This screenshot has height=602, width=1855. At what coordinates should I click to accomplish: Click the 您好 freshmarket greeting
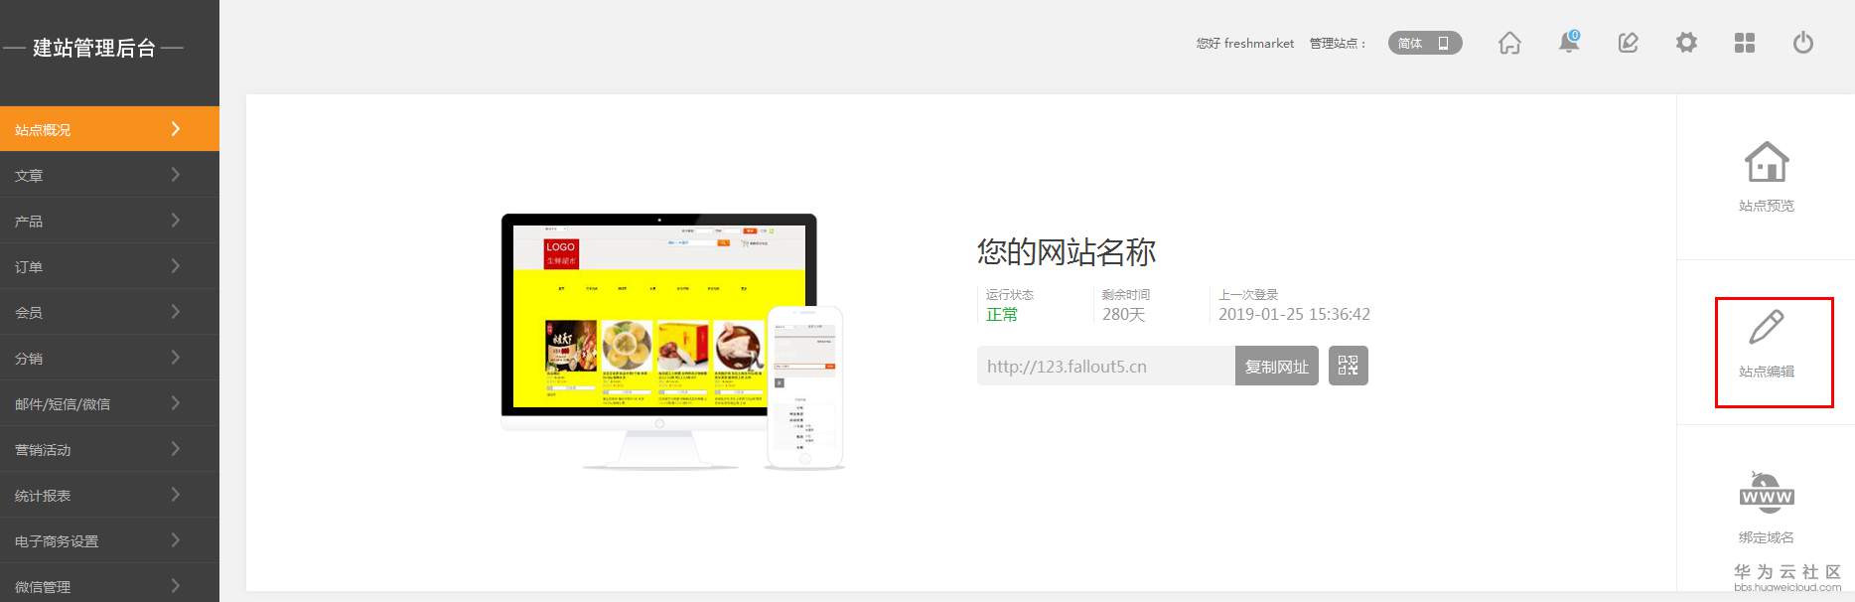click(1245, 43)
